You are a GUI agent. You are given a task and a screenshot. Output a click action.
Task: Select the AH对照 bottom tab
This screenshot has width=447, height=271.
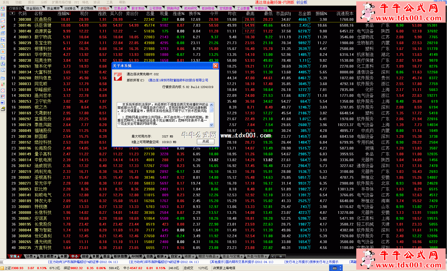point(137,256)
